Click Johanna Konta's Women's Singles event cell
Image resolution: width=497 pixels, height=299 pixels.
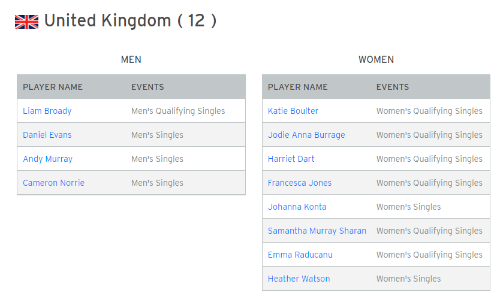coord(408,207)
